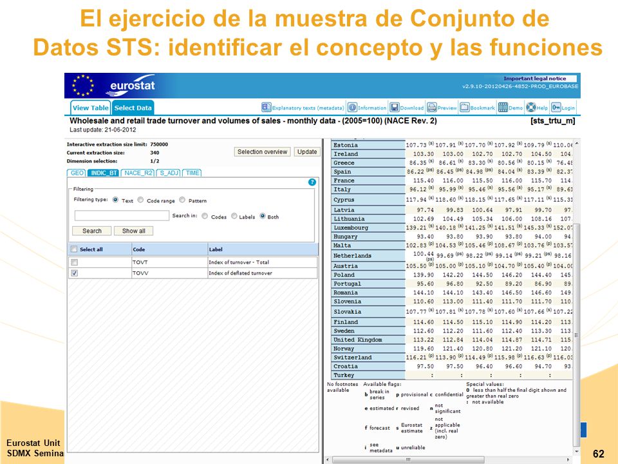Click the Code column header
The image size is (618, 464).
click(x=169, y=249)
